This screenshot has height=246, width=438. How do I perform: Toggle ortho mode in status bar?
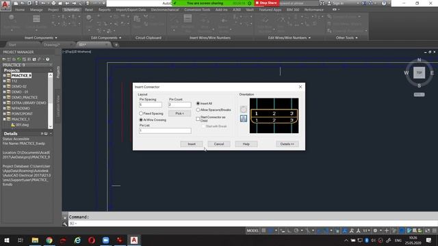pos(289,230)
